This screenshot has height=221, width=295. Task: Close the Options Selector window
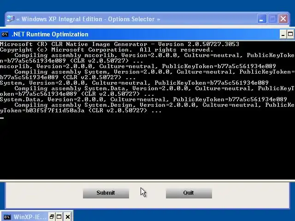click(x=283, y=19)
